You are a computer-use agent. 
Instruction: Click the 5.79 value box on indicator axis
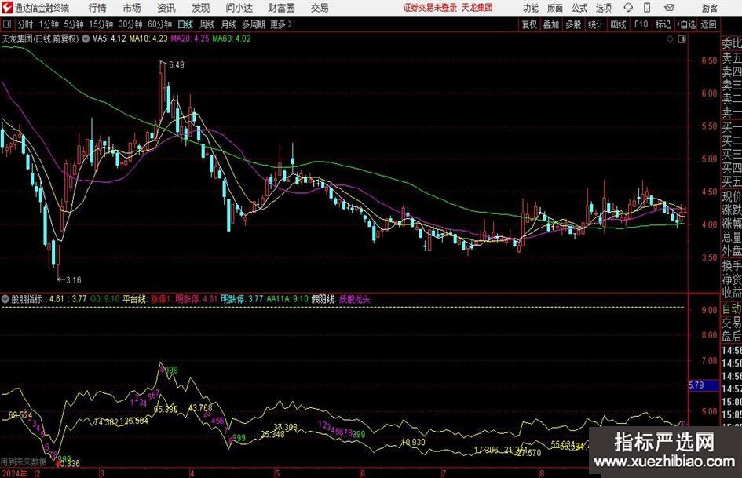point(704,385)
